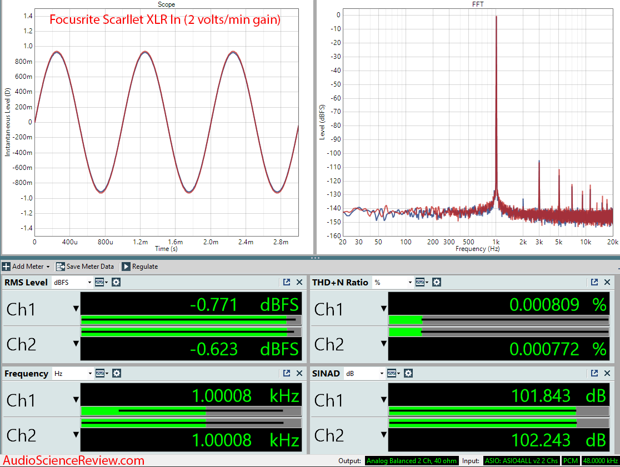Click the Save Meter Data icon

pyautogui.click(x=60, y=267)
